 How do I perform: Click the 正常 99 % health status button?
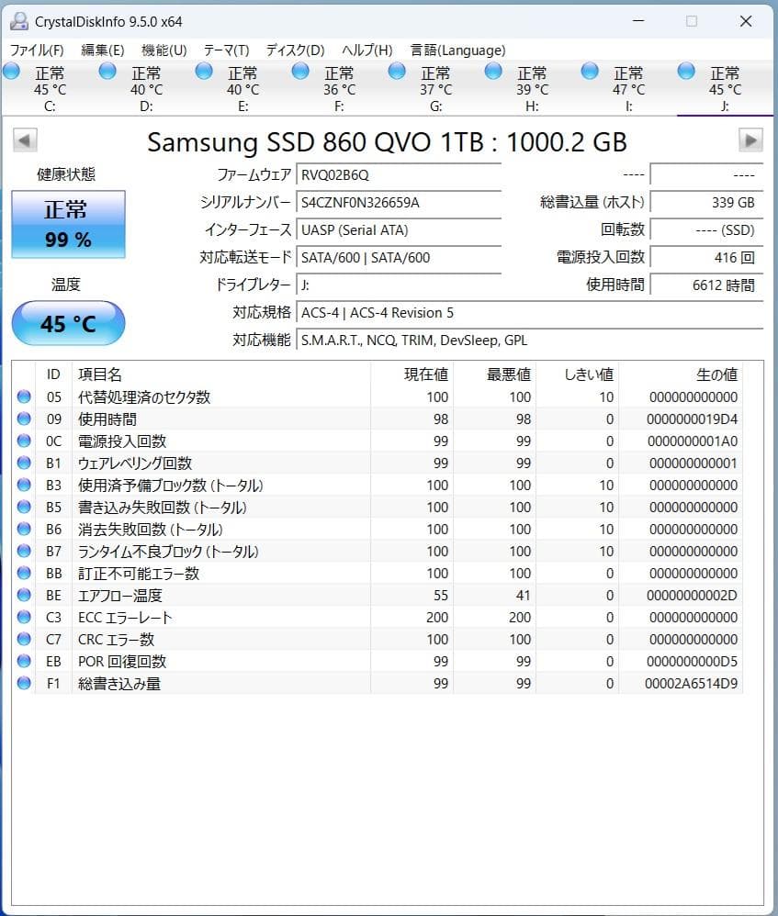point(68,224)
